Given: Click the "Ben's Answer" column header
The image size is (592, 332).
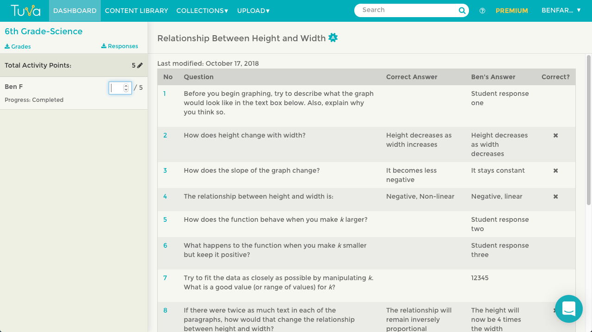Looking at the screenshot, I should point(493,77).
